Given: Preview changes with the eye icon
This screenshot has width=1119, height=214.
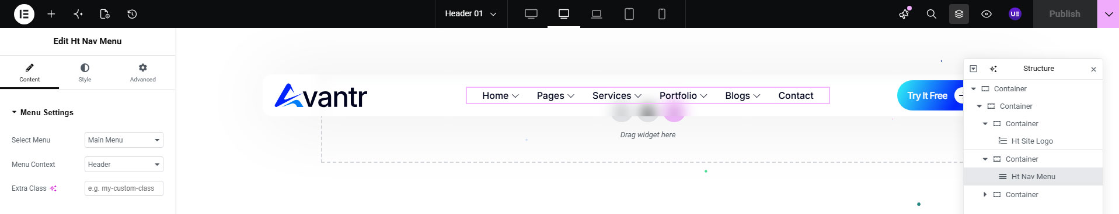Looking at the screenshot, I should click(986, 14).
